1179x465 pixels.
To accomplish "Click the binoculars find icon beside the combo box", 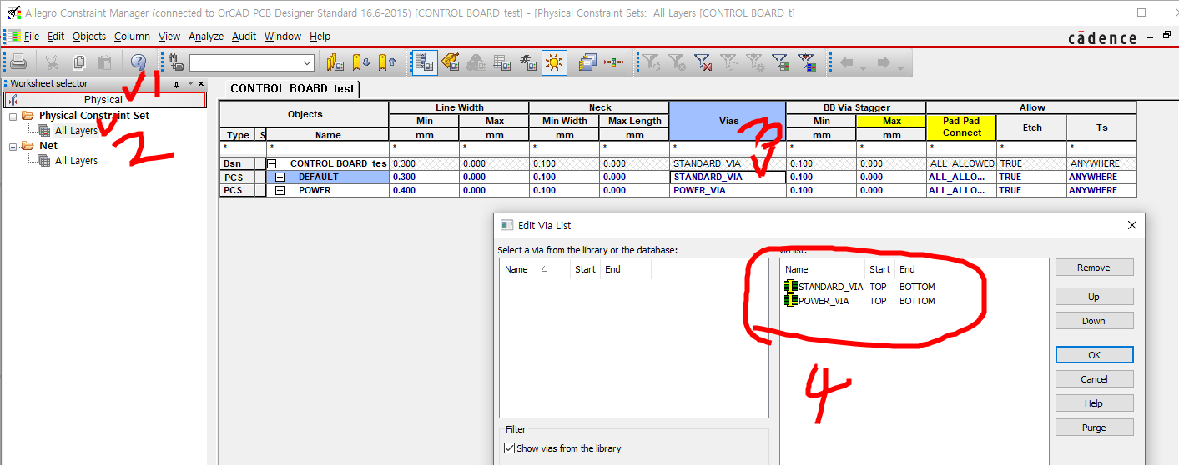I will click(176, 62).
